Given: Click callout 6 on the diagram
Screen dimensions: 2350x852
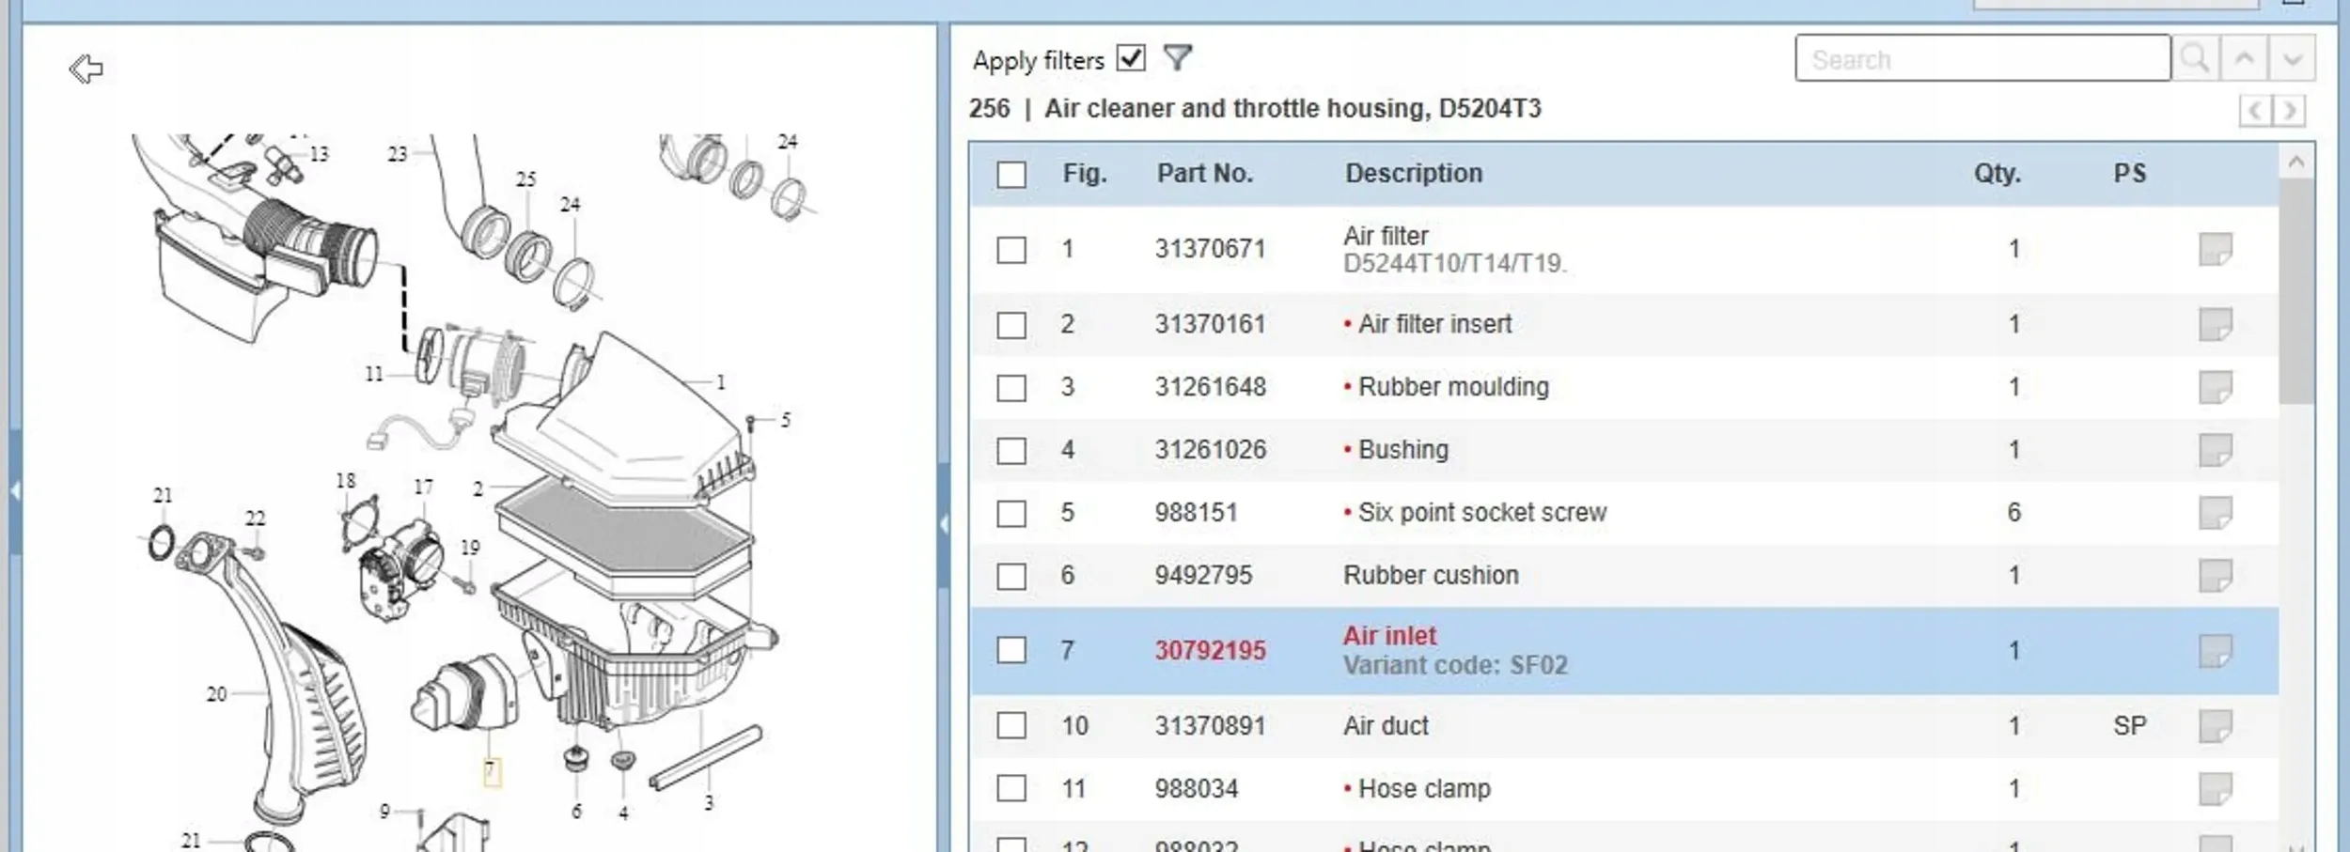Looking at the screenshot, I should [x=576, y=812].
